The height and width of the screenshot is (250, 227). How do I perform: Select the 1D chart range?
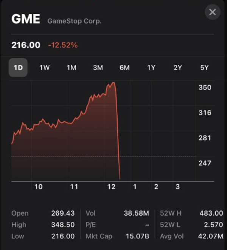[x=18, y=68]
